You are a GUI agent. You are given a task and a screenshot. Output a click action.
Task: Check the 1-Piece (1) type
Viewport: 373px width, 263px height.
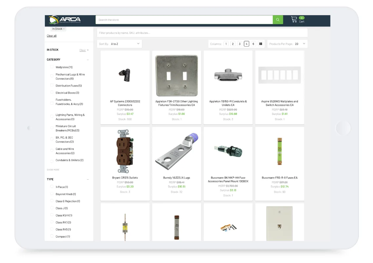pyautogui.click(x=52, y=187)
